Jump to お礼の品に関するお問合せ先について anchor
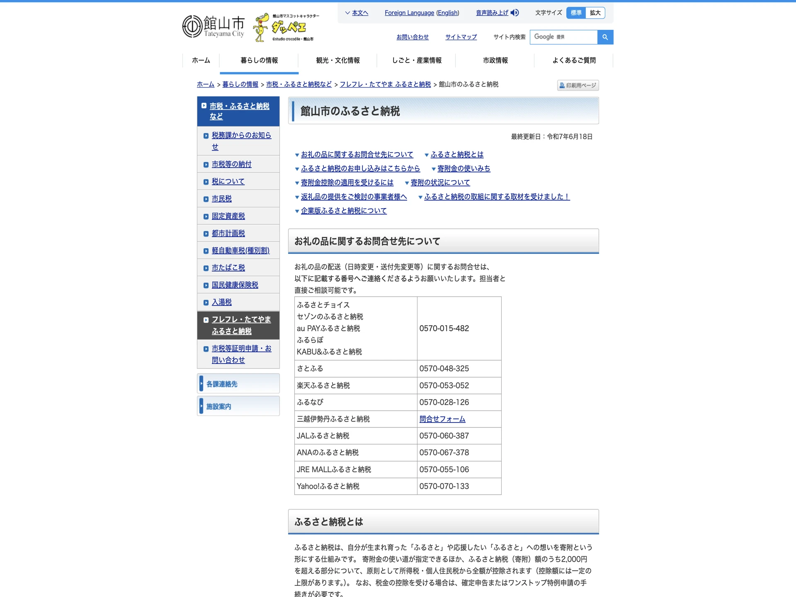Image resolution: width=796 pixels, height=597 pixels. (357, 155)
